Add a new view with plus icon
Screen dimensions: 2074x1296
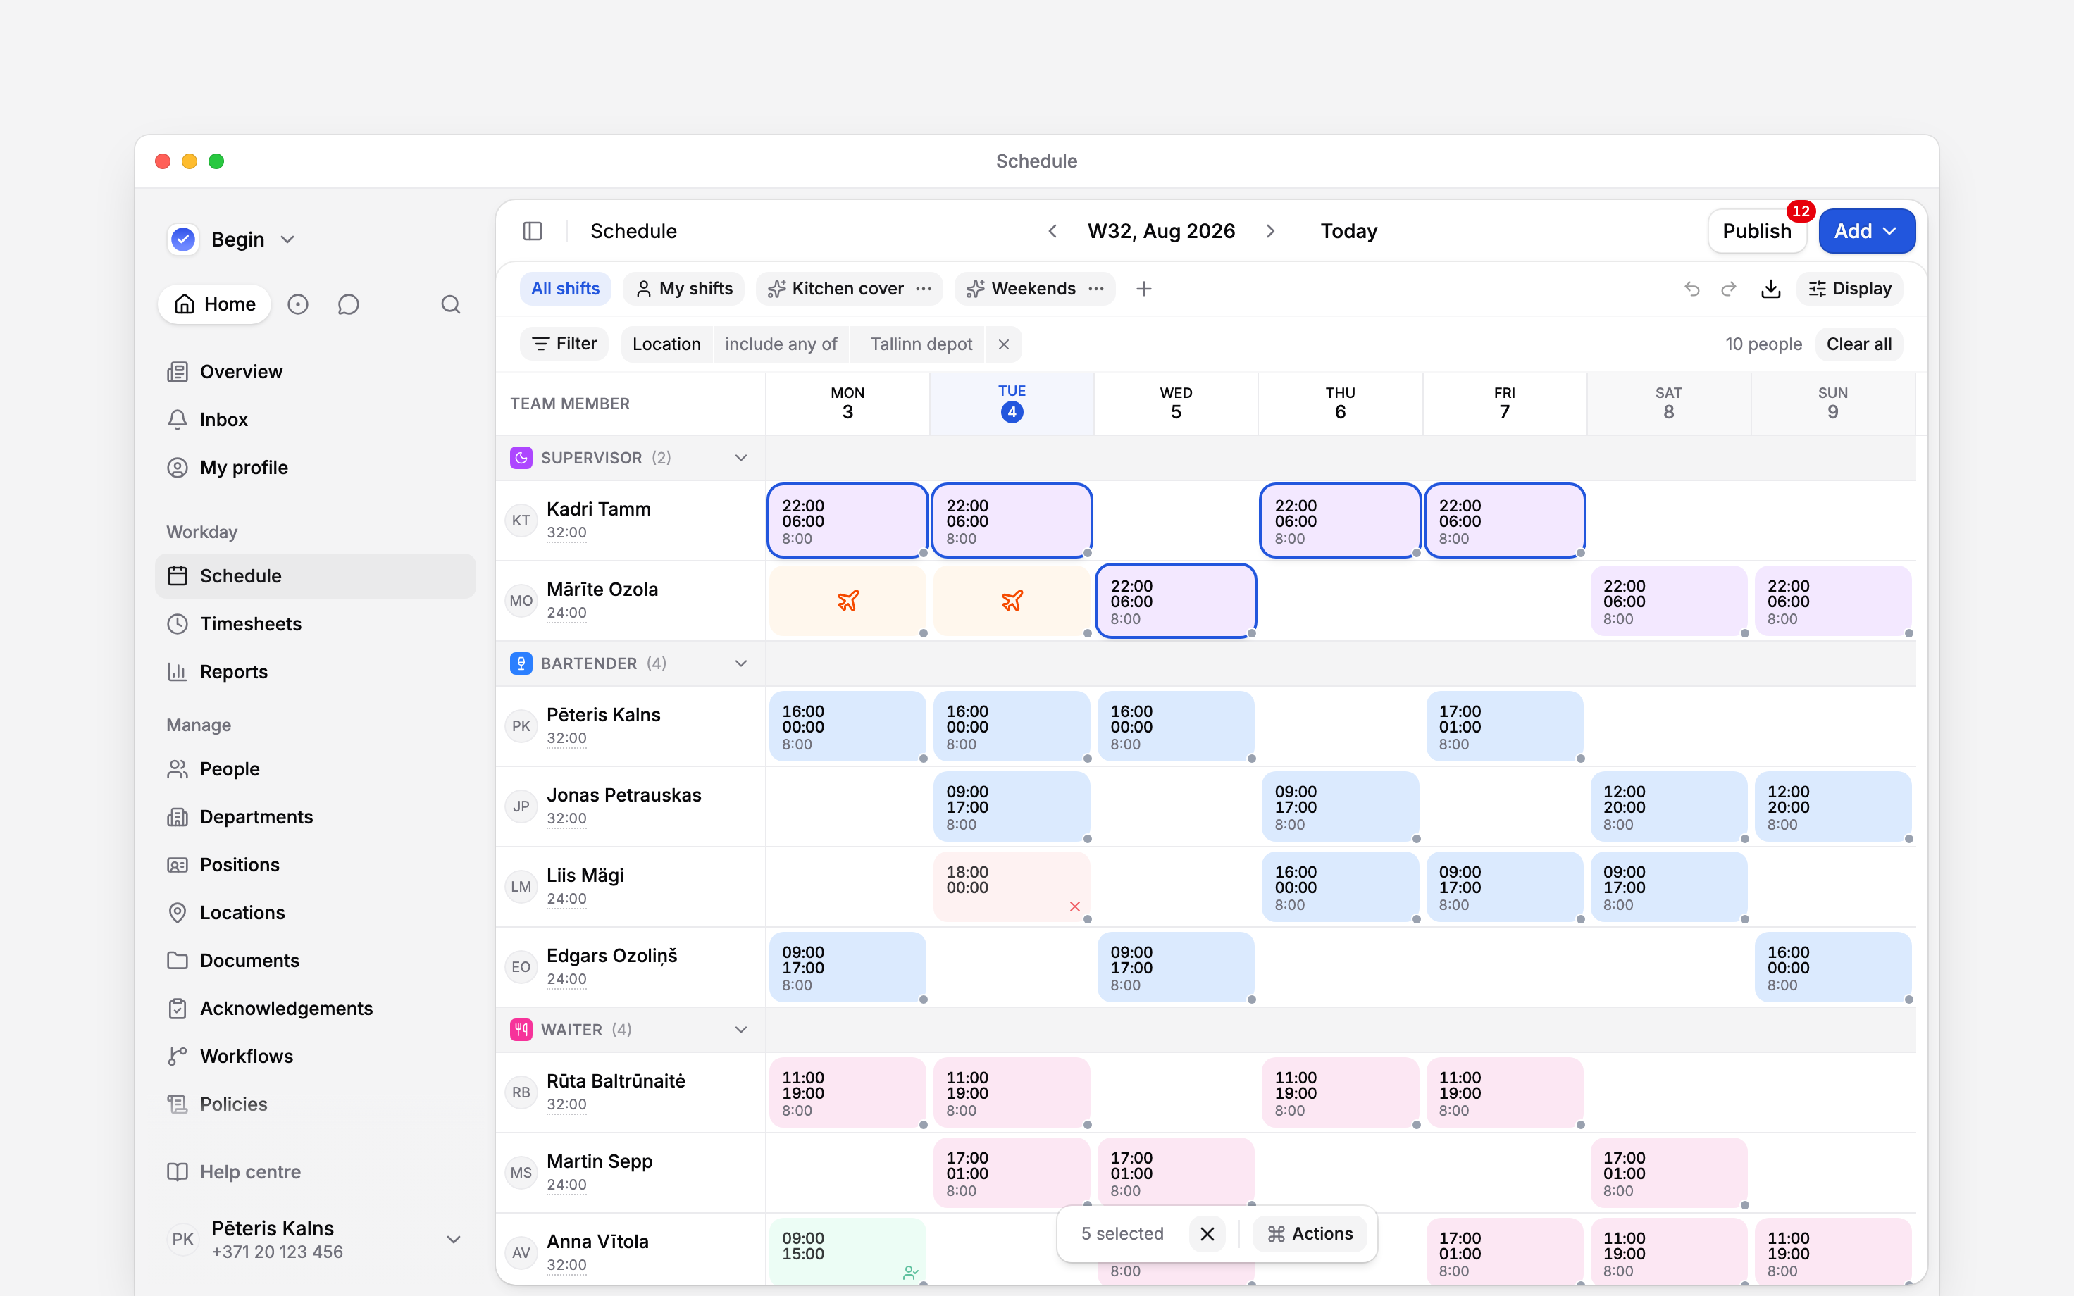tap(1143, 289)
